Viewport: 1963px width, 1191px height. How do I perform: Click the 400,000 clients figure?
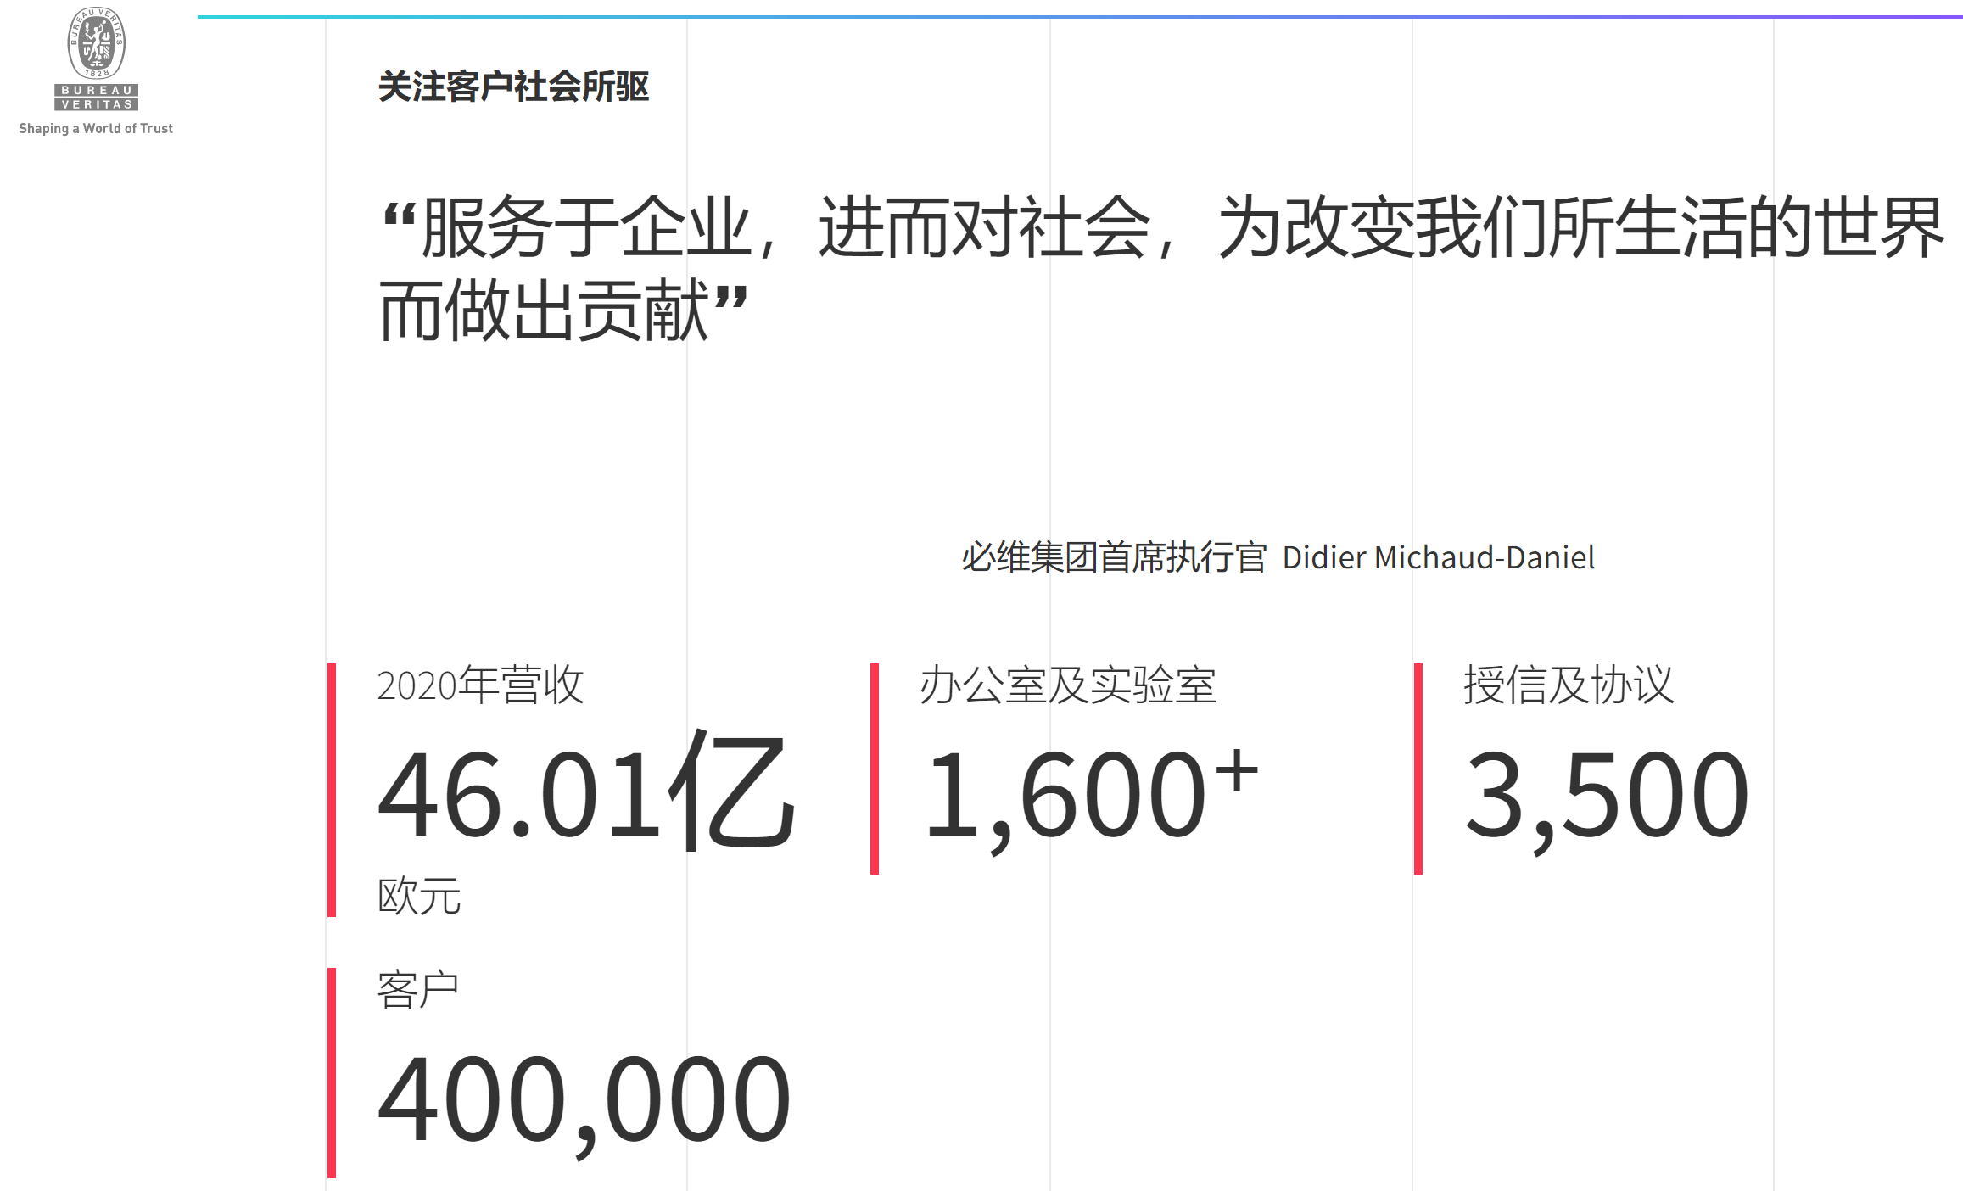[x=584, y=1099]
